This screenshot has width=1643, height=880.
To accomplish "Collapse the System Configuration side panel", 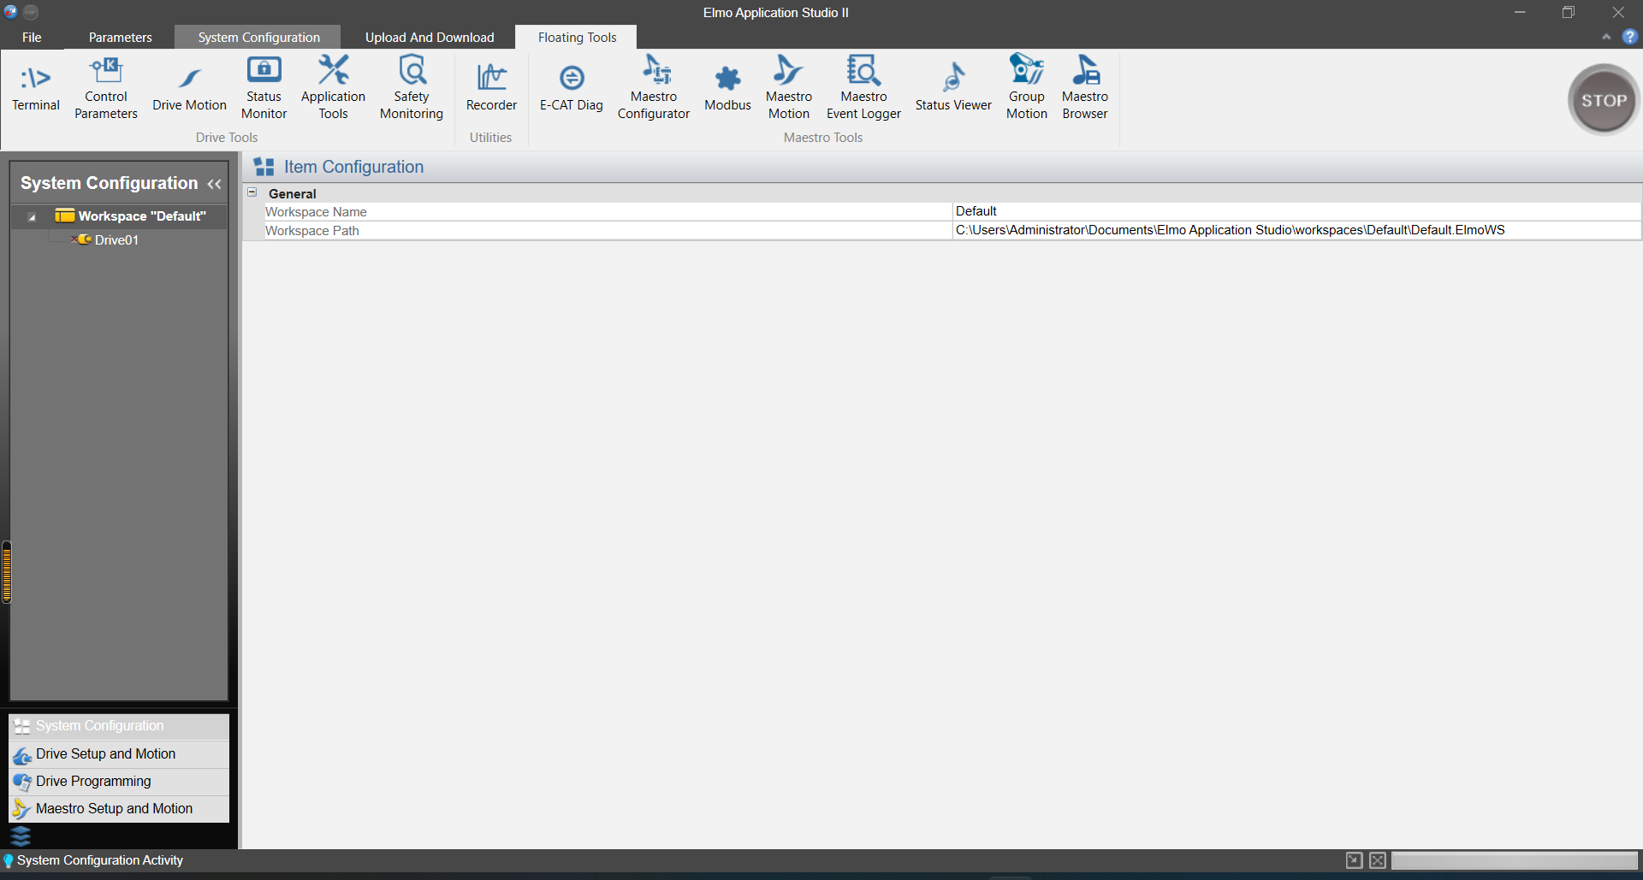I will (x=214, y=184).
